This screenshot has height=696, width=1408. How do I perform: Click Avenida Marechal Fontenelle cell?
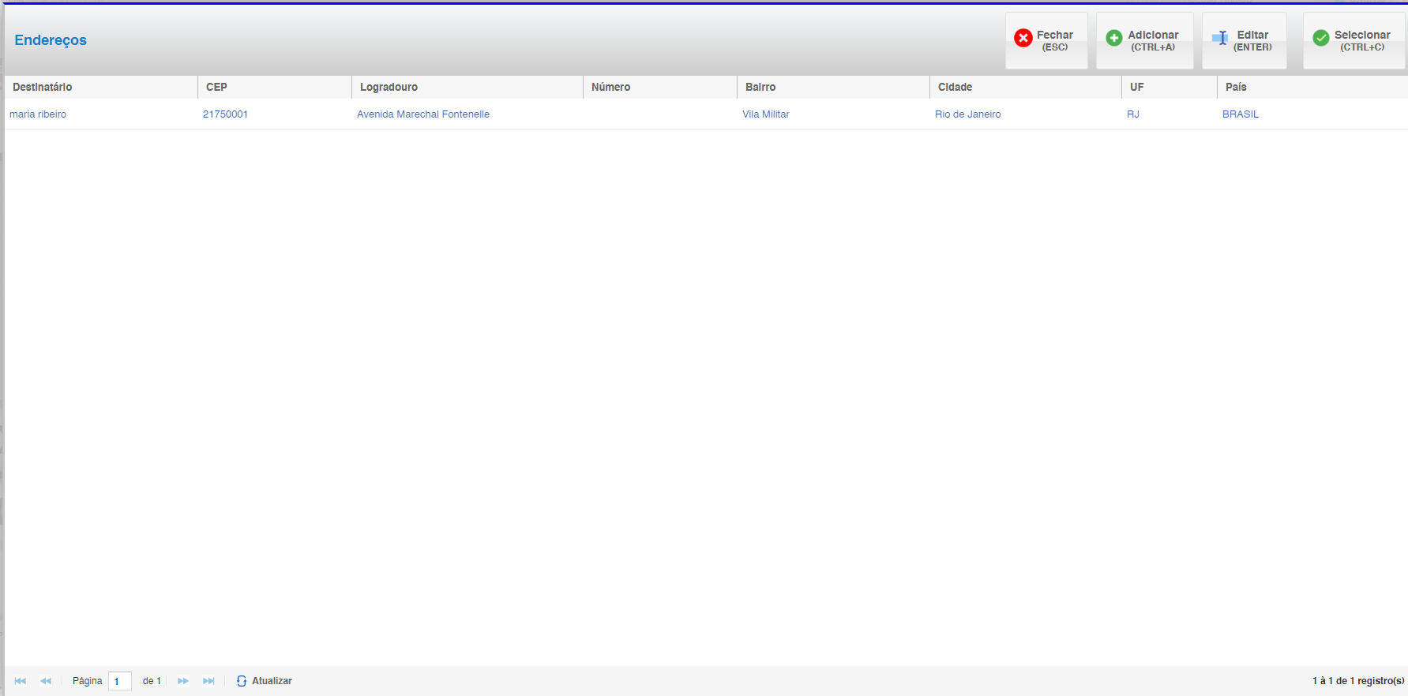coord(423,114)
